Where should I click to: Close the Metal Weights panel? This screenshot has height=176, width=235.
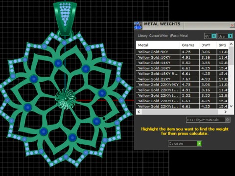pyautogui.click(x=232, y=25)
